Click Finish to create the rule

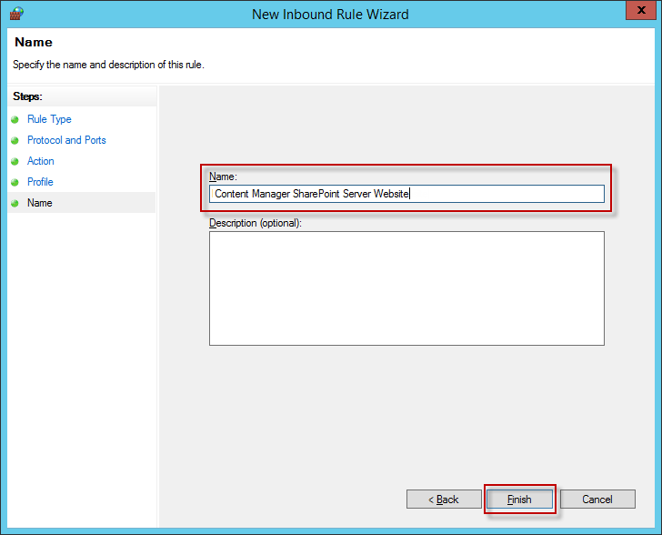519,500
